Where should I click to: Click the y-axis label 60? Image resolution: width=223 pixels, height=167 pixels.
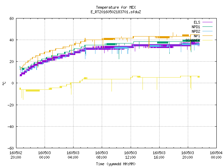coord(11,18)
